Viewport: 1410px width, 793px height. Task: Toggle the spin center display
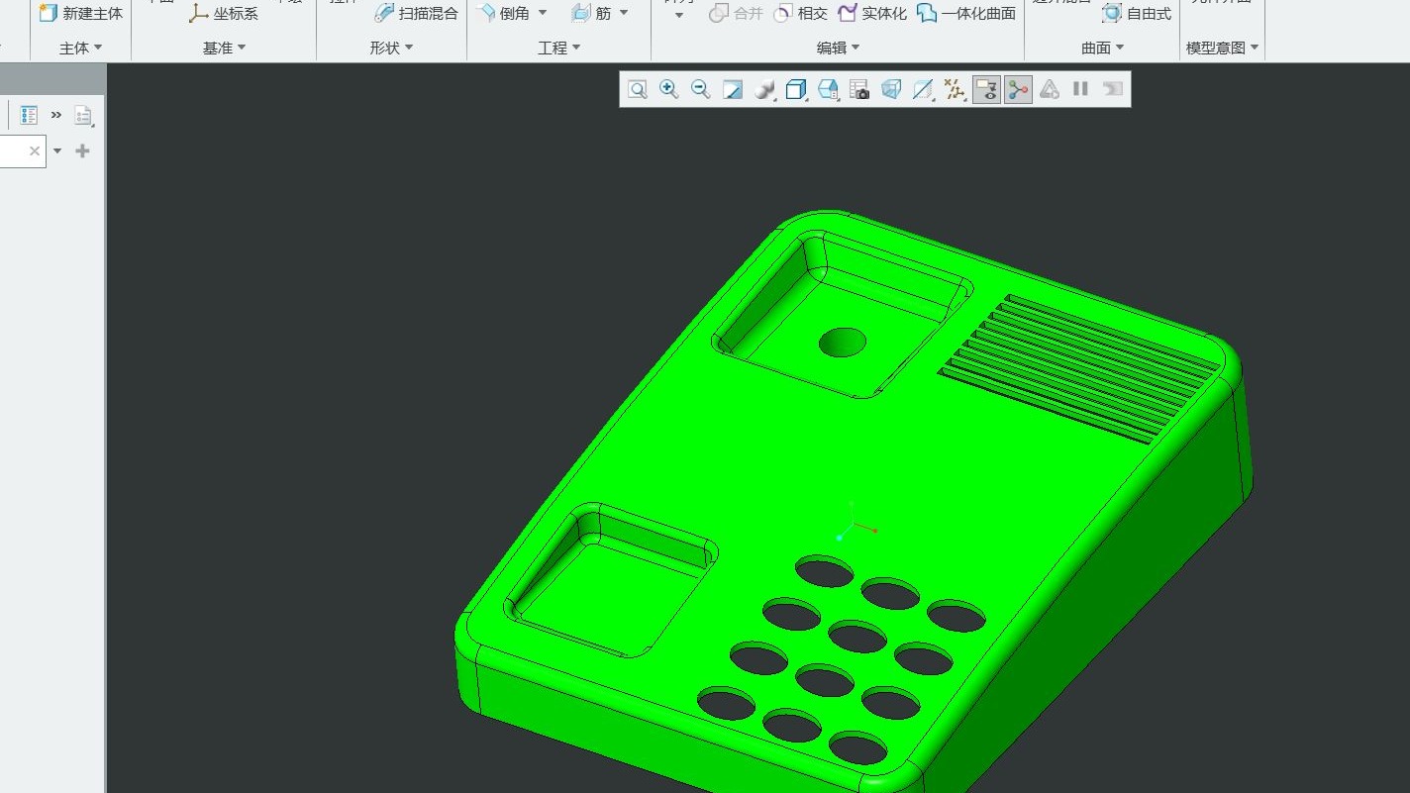[x=1018, y=90]
